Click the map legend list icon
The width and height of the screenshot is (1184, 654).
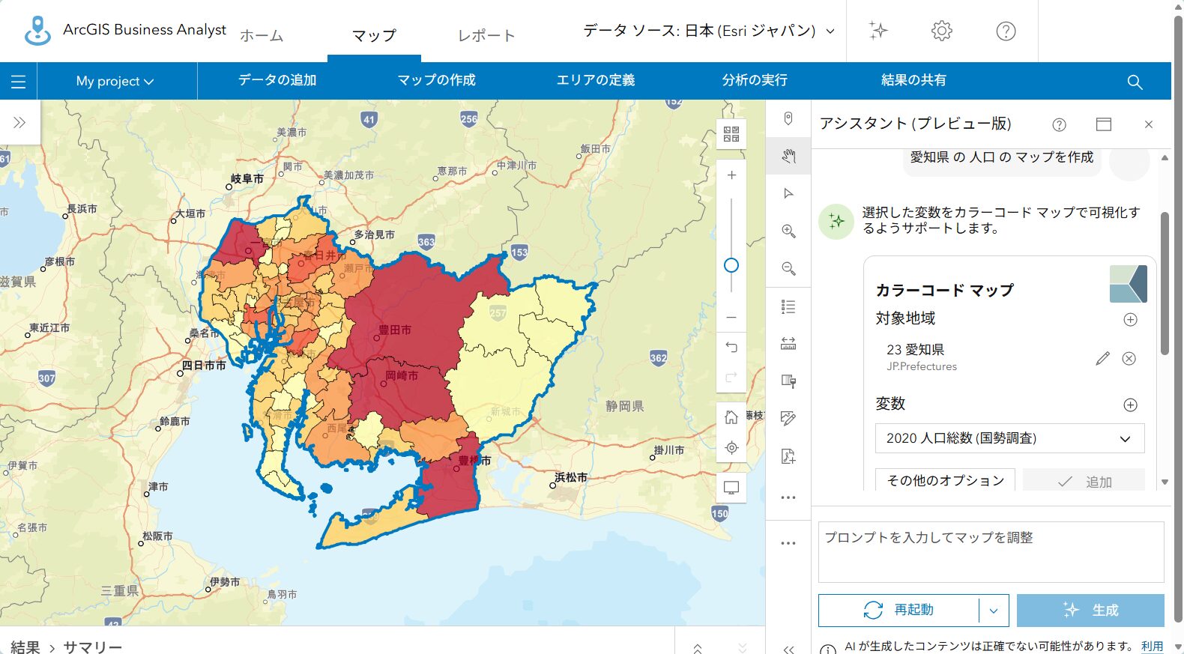point(788,306)
